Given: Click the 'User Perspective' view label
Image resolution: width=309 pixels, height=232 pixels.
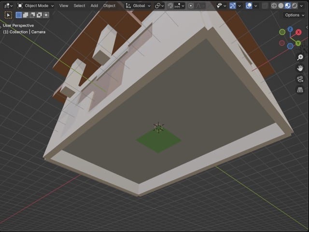Looking at the screenshot, I should point(18,26).
